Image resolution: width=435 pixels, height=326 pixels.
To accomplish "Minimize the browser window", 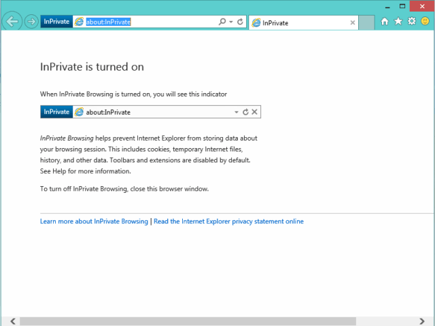I will (x=388, y=7).
